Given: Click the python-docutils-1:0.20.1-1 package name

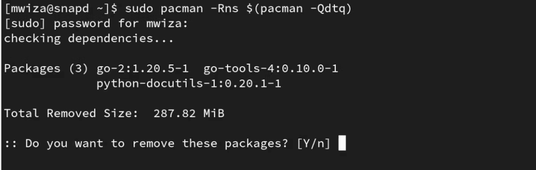Looking at the screenshot, I should click(x=189, y=84).
